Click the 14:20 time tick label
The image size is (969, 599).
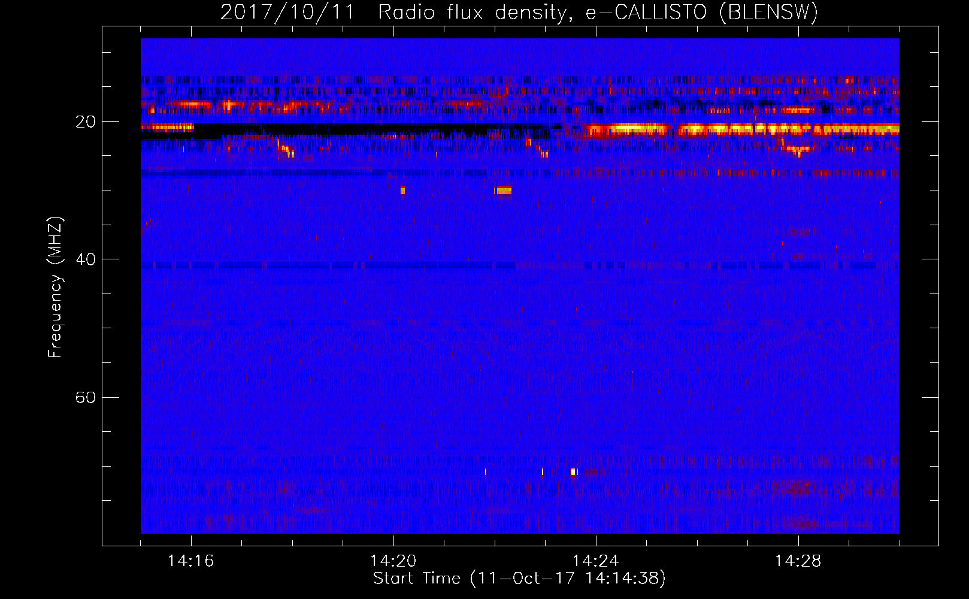[393, 561]
